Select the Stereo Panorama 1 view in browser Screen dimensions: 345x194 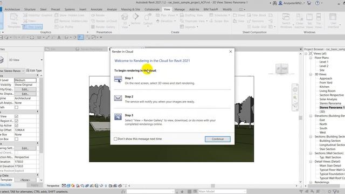pos(332,108)
